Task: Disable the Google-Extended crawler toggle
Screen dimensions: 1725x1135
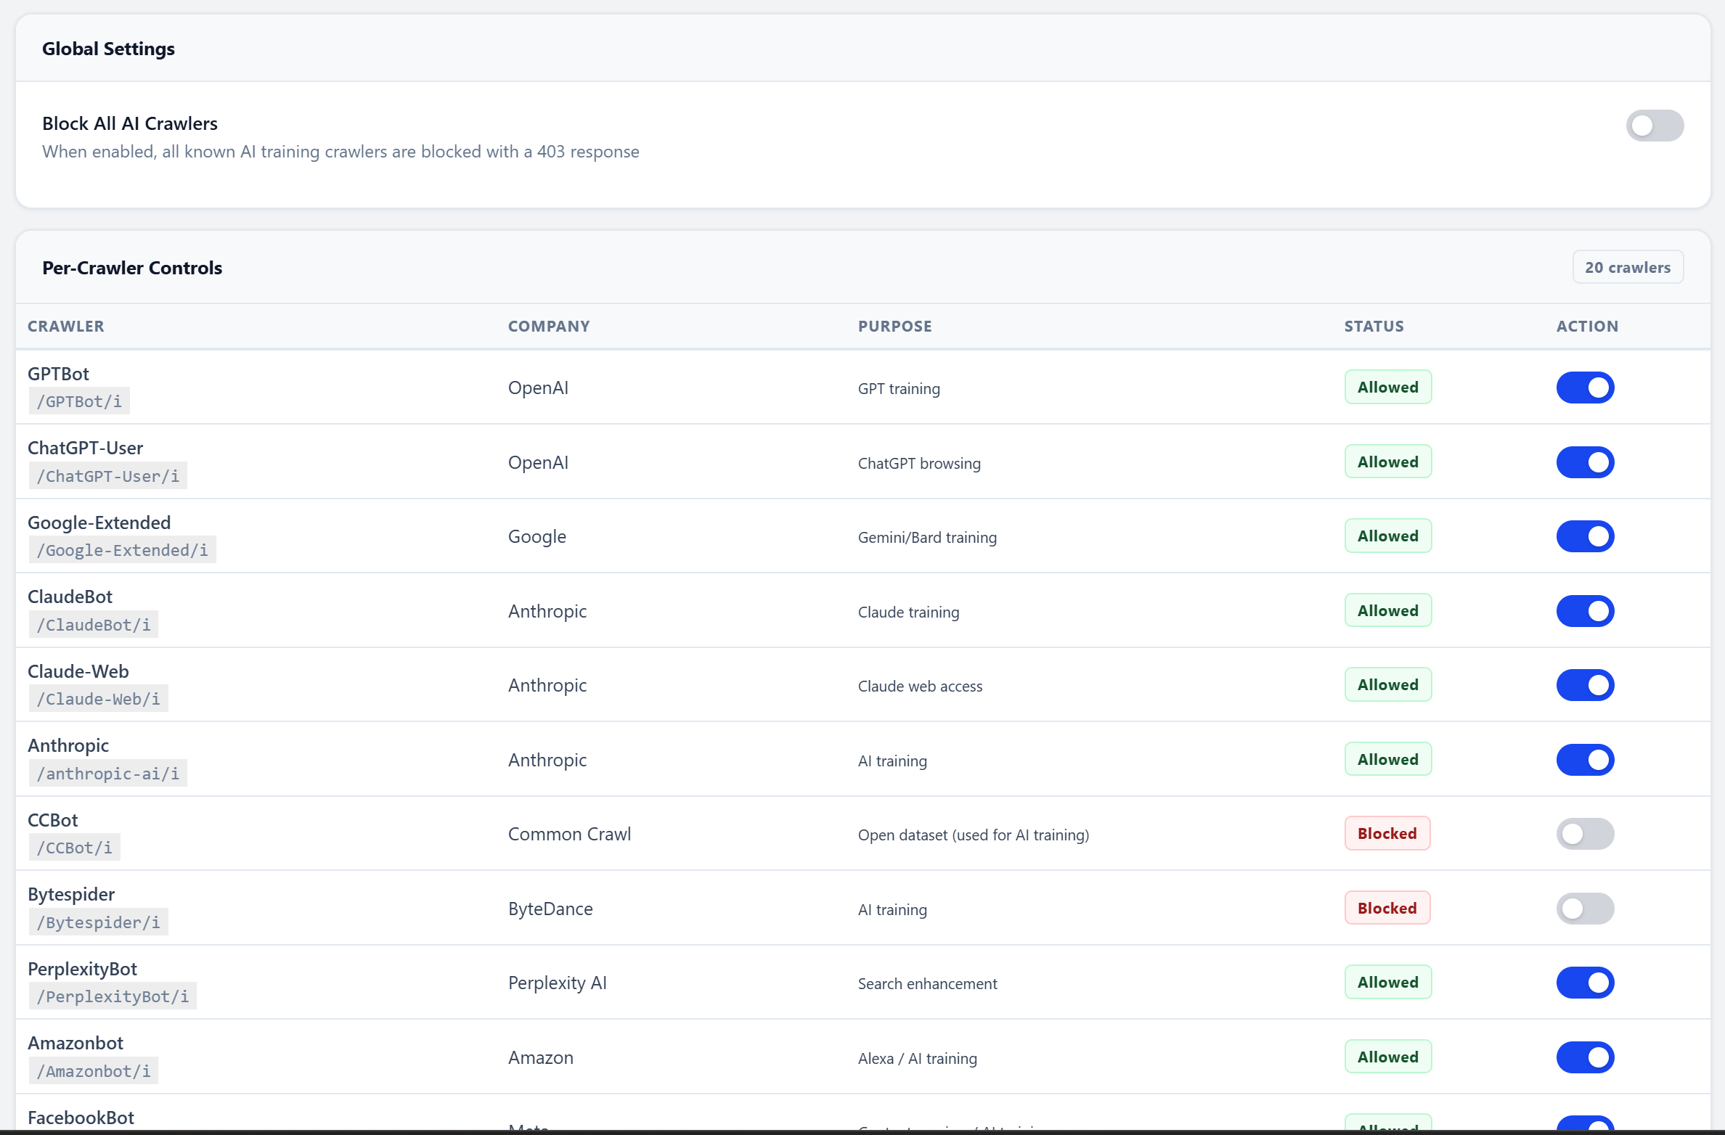Action: tap(1585, 536)
